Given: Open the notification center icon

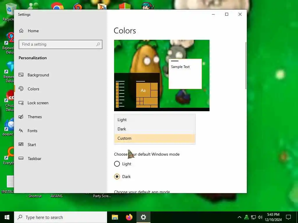Looking at the screenshot, I should (x=288, y=217).
